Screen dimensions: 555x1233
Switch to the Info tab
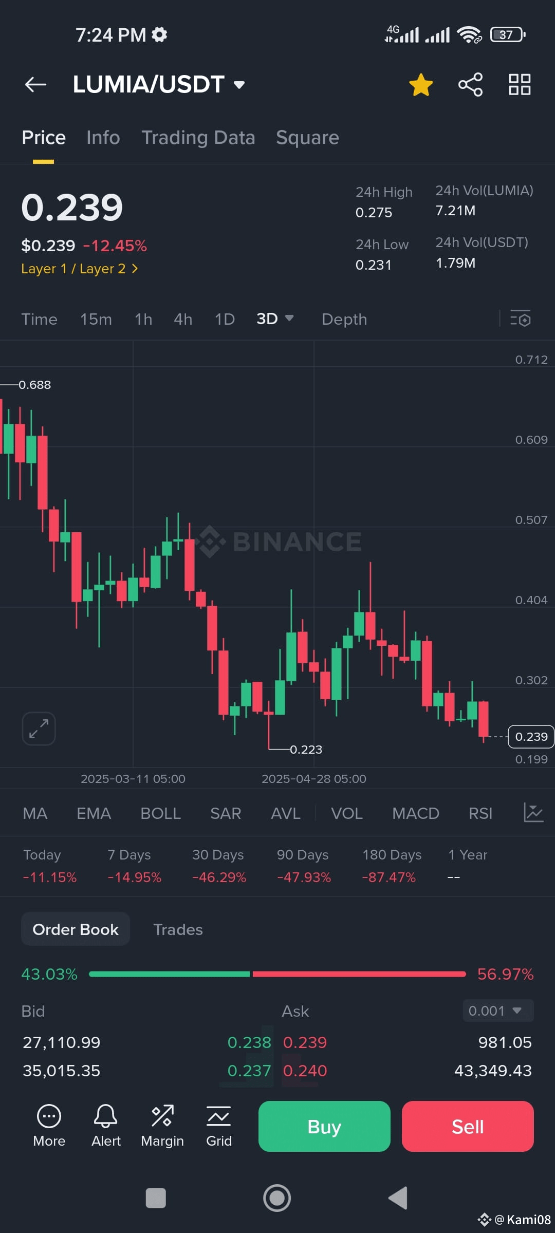pos(103,138)
